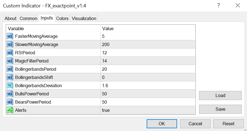Select the Alerts value 'true' field

point(147,110)
